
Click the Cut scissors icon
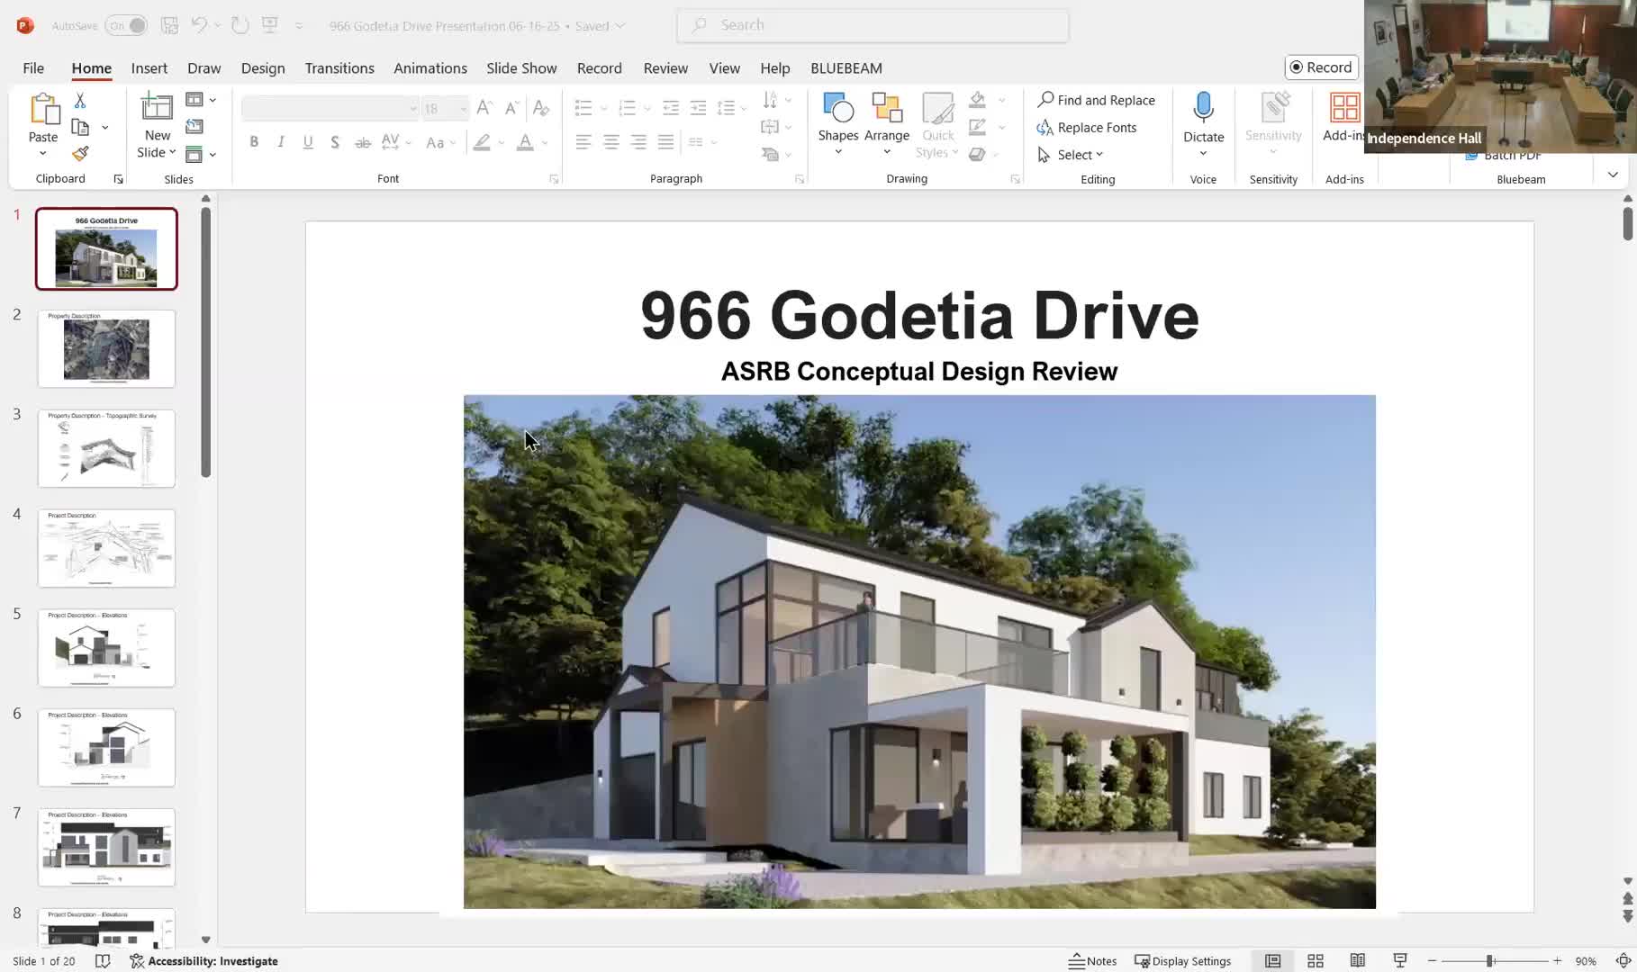80,101
